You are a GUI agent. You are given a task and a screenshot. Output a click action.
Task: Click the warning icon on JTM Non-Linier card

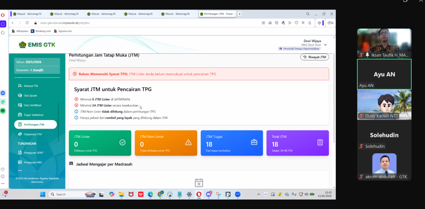[x=188, y=142]
